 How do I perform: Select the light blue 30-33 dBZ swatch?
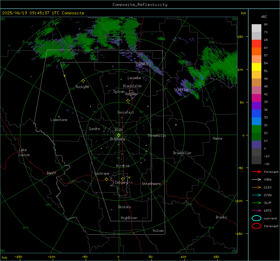[x=256, y=121]
